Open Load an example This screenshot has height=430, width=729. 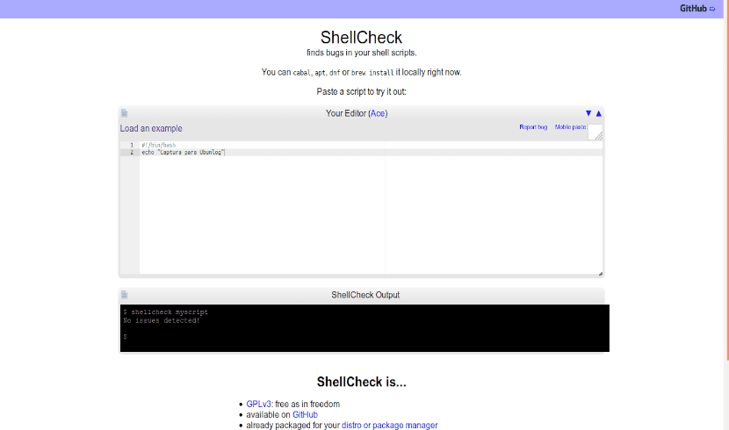click(151, 128)
